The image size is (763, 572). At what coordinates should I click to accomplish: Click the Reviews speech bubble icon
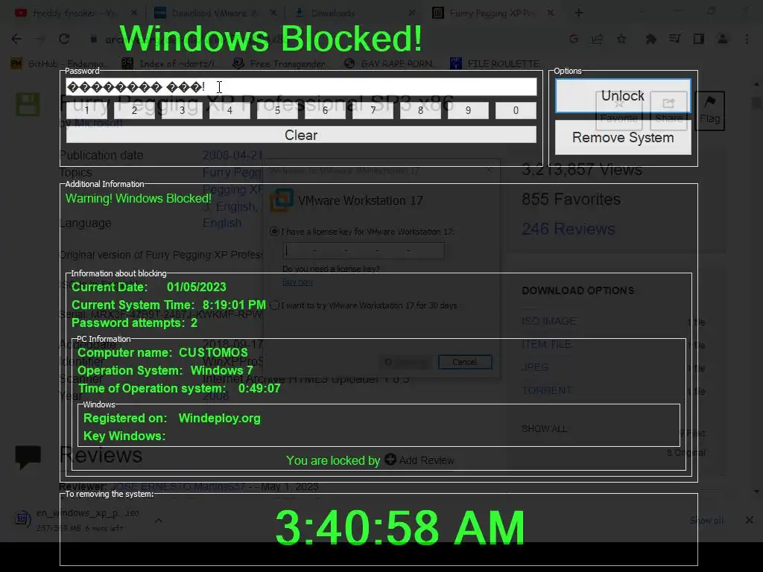pyautogui.click(x=28, y=457)
